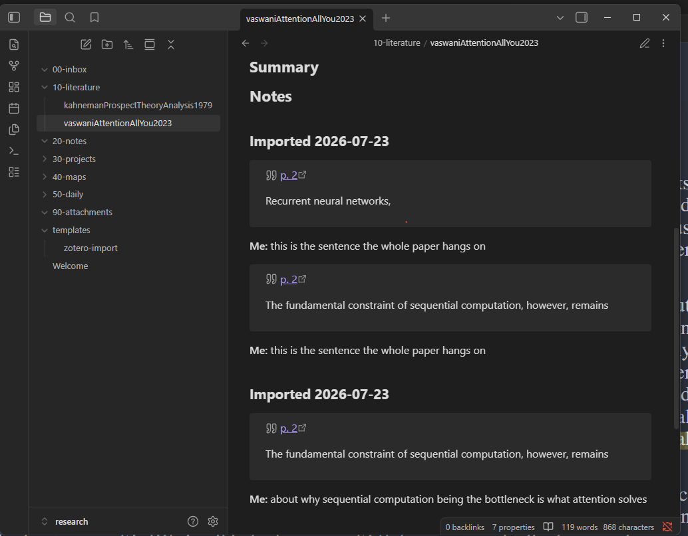Select the vaswaniAttentionAllYou2023 tab
The height and width of the screenshot is (536, 688).
tap(300, 19)
